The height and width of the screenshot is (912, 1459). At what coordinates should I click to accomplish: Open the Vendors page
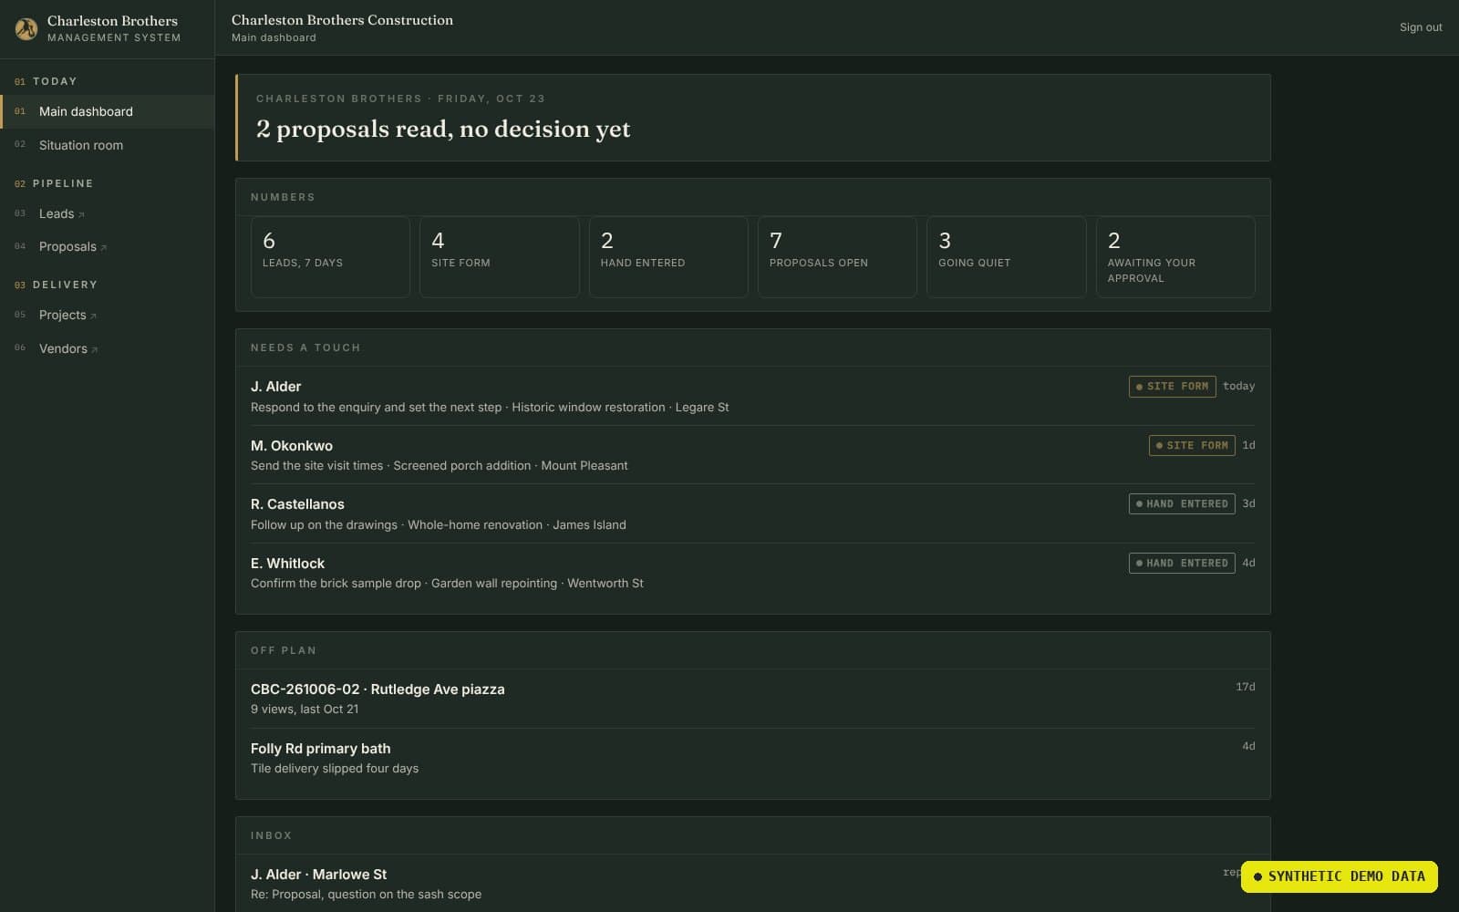107,348
